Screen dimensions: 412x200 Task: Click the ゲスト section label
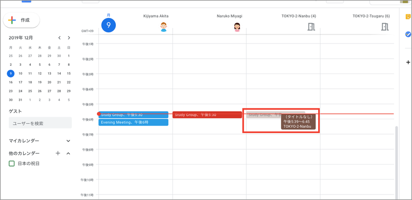coord(15,111)
